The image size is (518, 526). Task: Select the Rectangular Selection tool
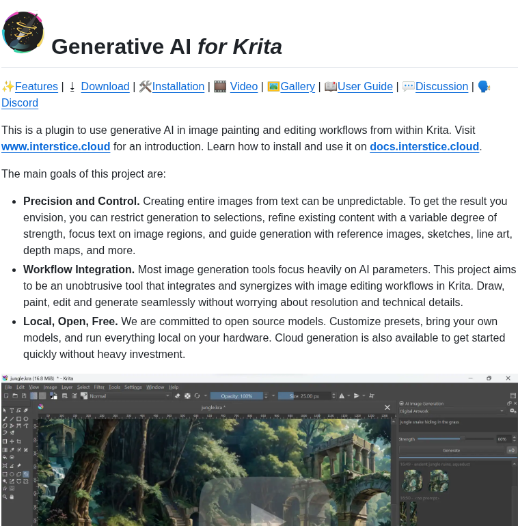coord(5,474)
